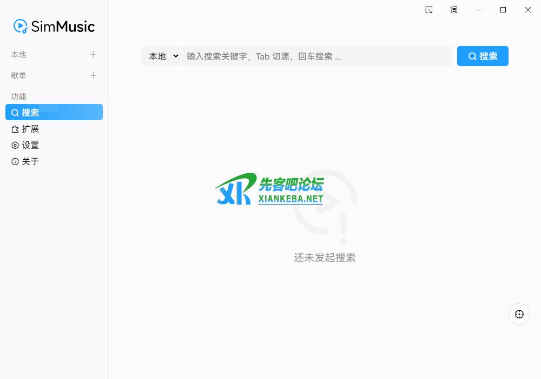The width and height of the screenshot is (541, 379).
Task: Click the blue 搜索 search button
Action: coord(483,56)
